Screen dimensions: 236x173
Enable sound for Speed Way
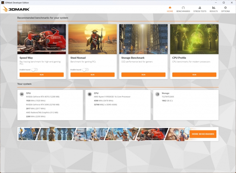click(x=34, y=70)
